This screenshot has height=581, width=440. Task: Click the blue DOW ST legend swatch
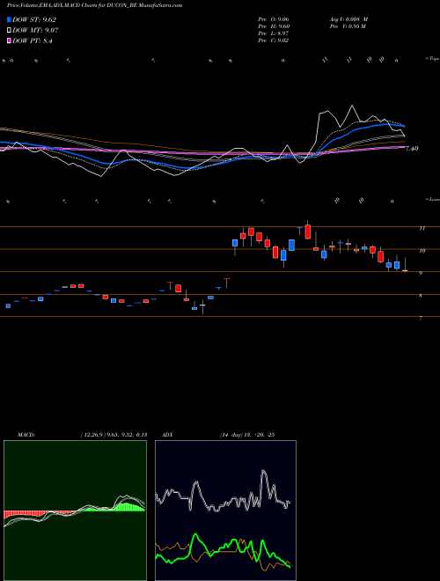click(x=10, y=20)
